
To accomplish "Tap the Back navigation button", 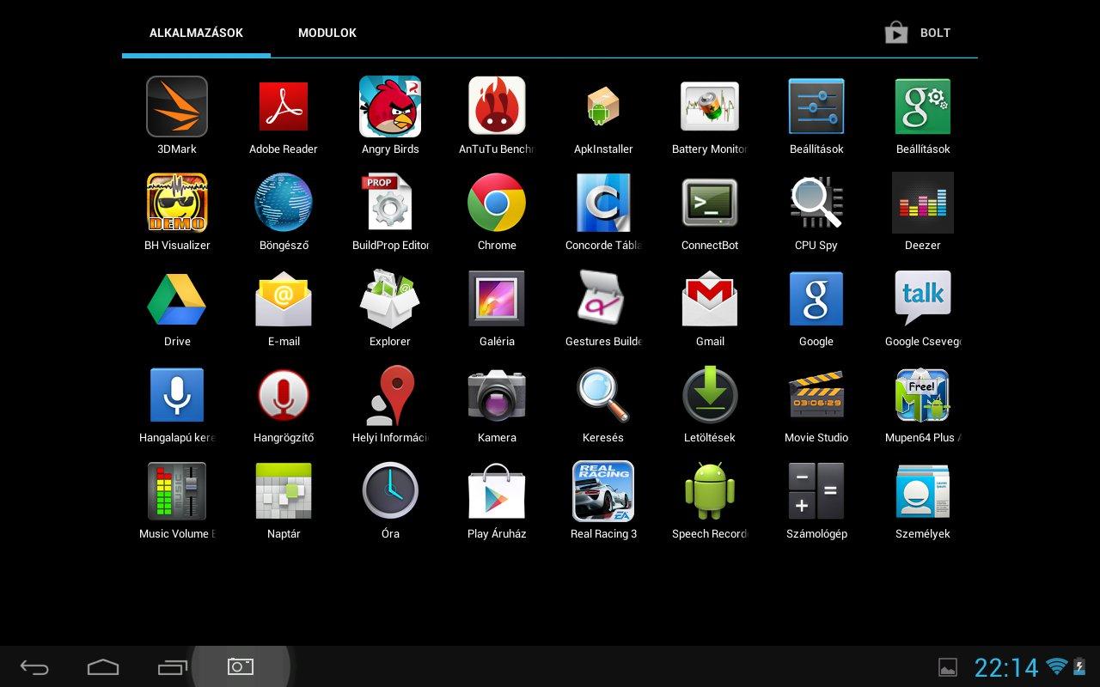I will pos(34,667).
